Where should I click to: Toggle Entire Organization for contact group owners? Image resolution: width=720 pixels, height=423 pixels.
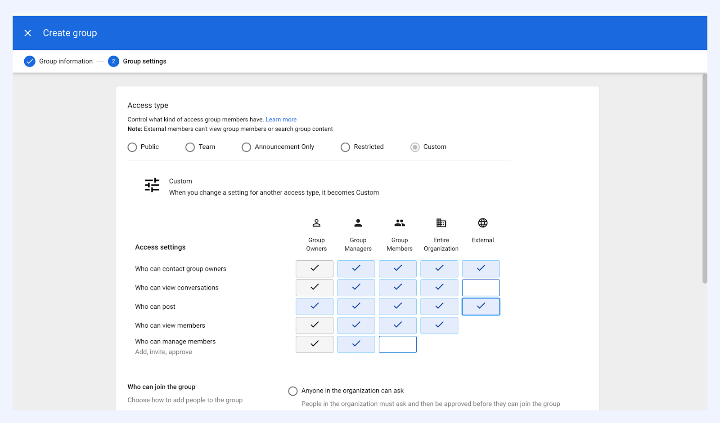coord(439,269)
